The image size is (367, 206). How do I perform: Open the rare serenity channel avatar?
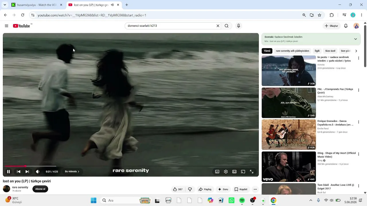[6, 189]
